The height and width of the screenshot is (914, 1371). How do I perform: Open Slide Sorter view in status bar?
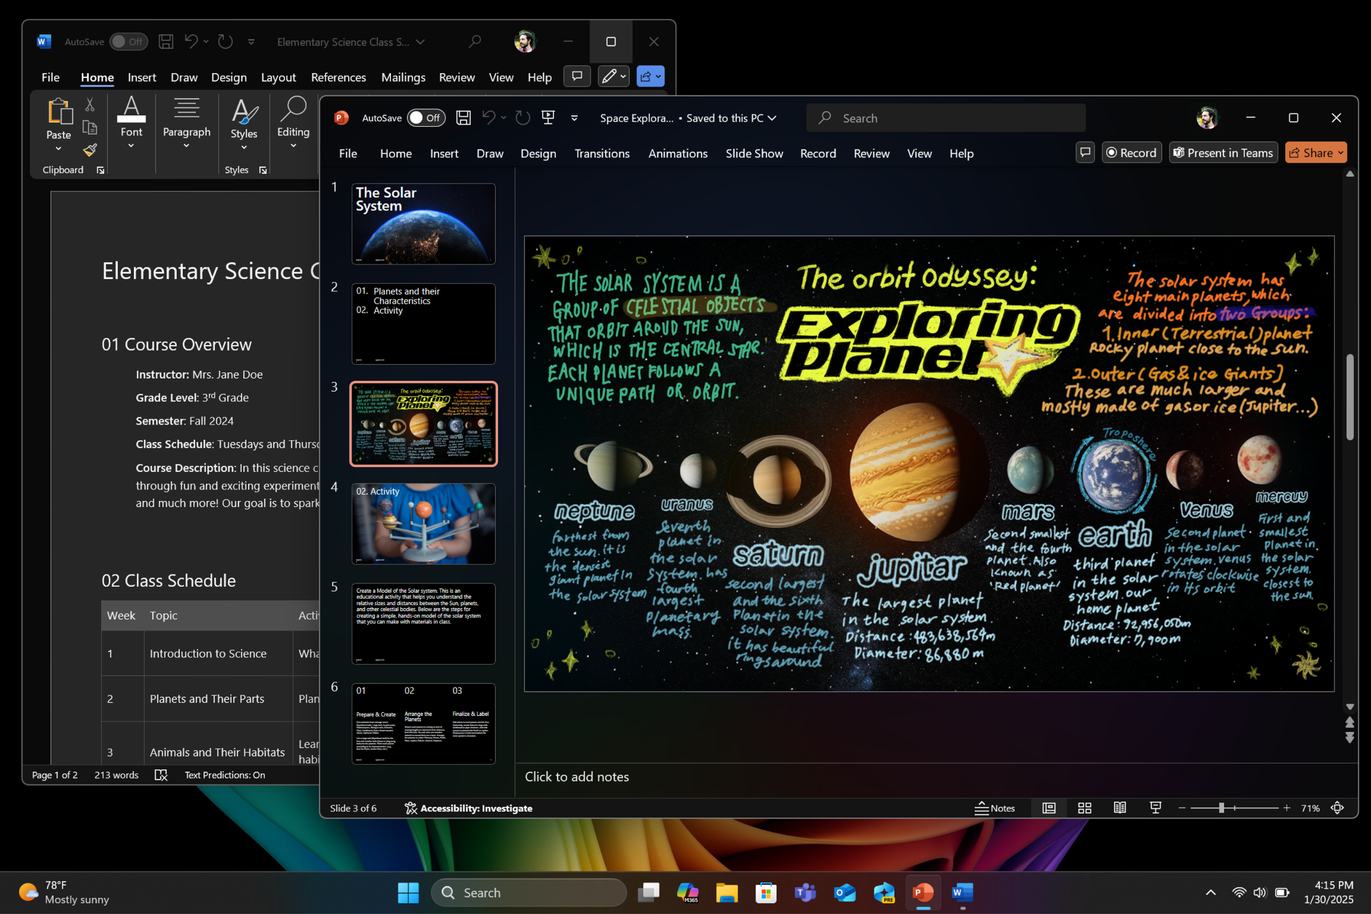[x=1084, y=808]
